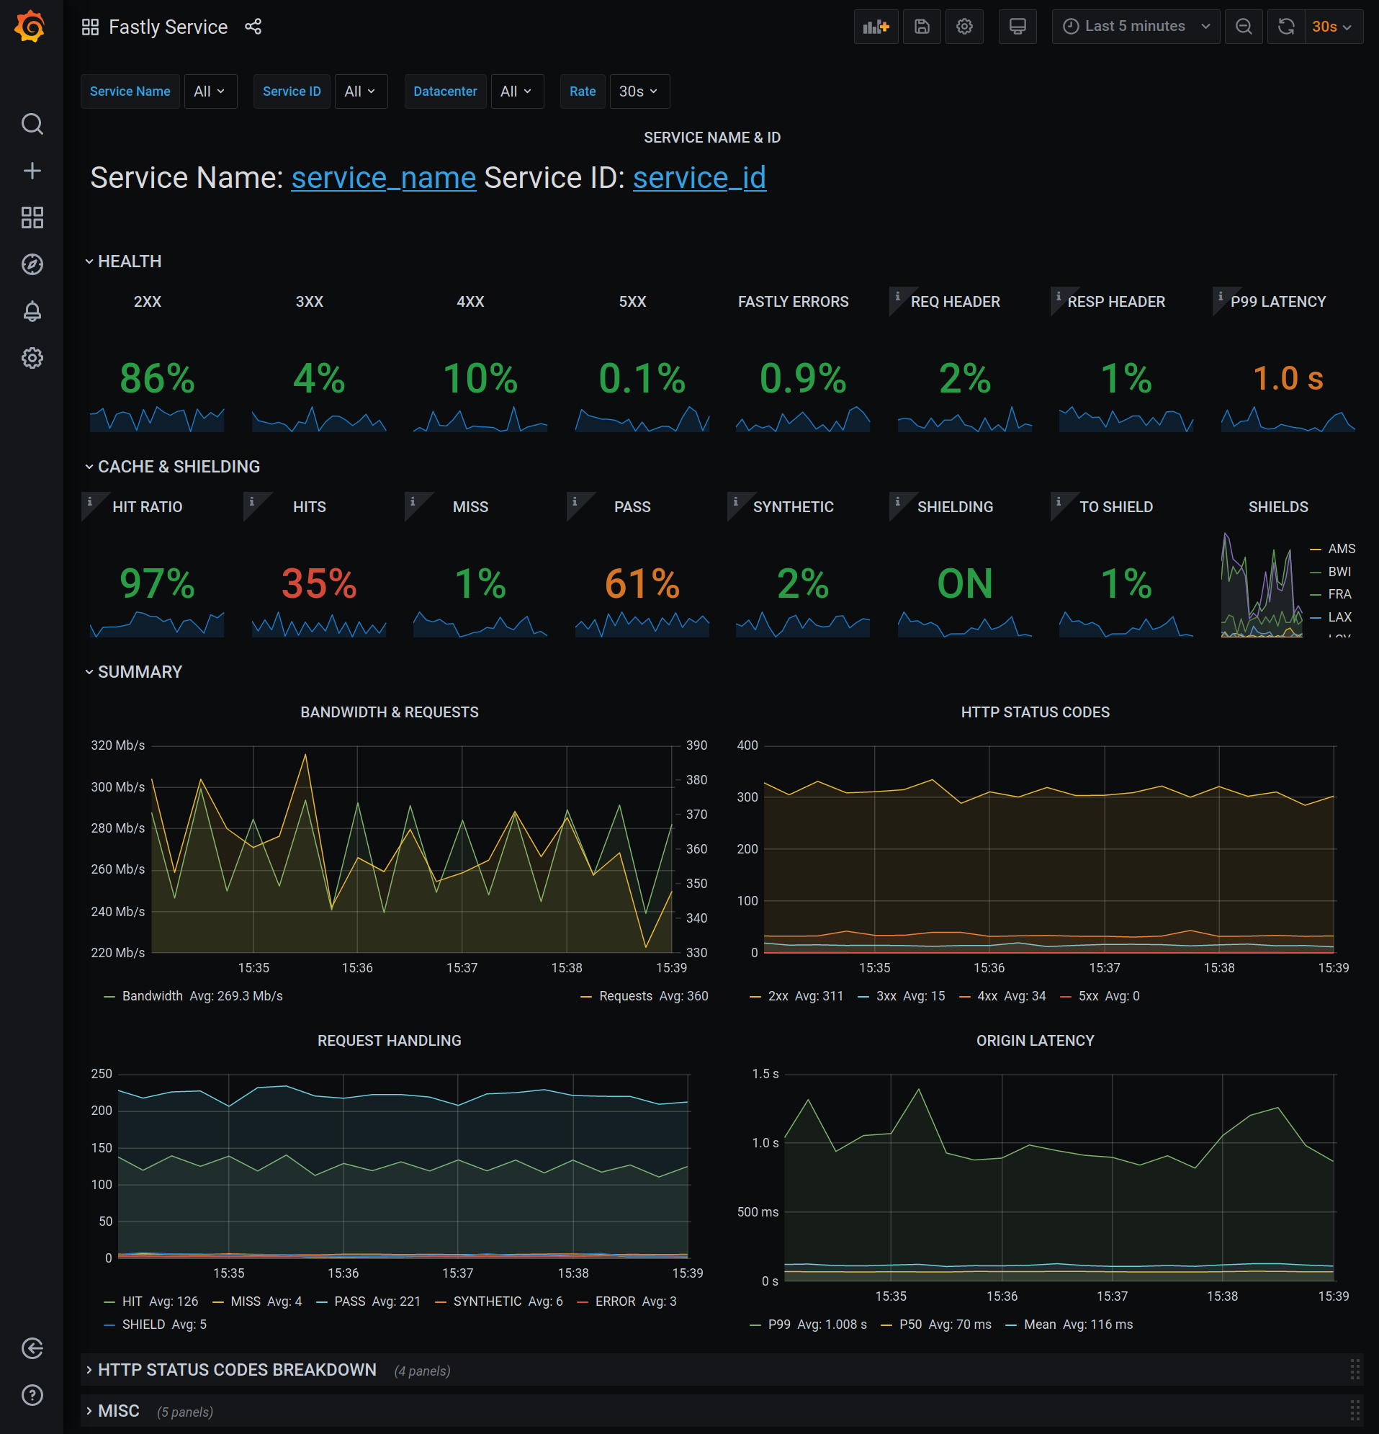Collapse the SUMMARY row
1379x1434 pixels.
point(133,673)
